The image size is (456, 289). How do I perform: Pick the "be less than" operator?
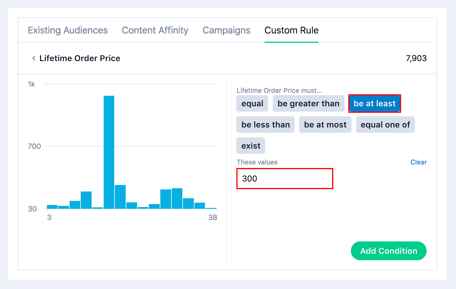point(265,125)
